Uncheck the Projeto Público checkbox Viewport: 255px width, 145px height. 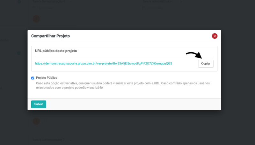point(33,78)
